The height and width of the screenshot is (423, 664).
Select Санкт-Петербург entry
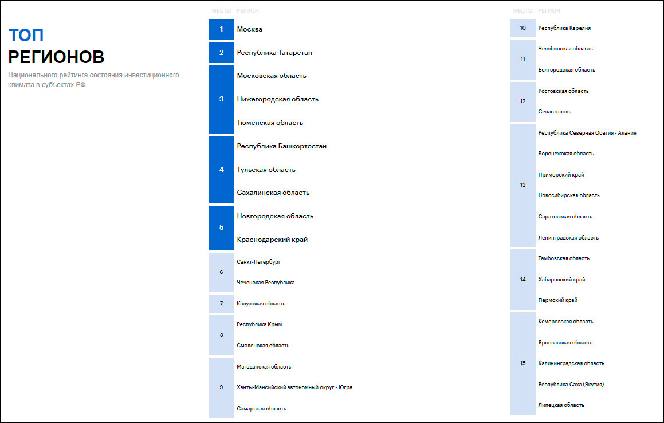pos(258,262)
